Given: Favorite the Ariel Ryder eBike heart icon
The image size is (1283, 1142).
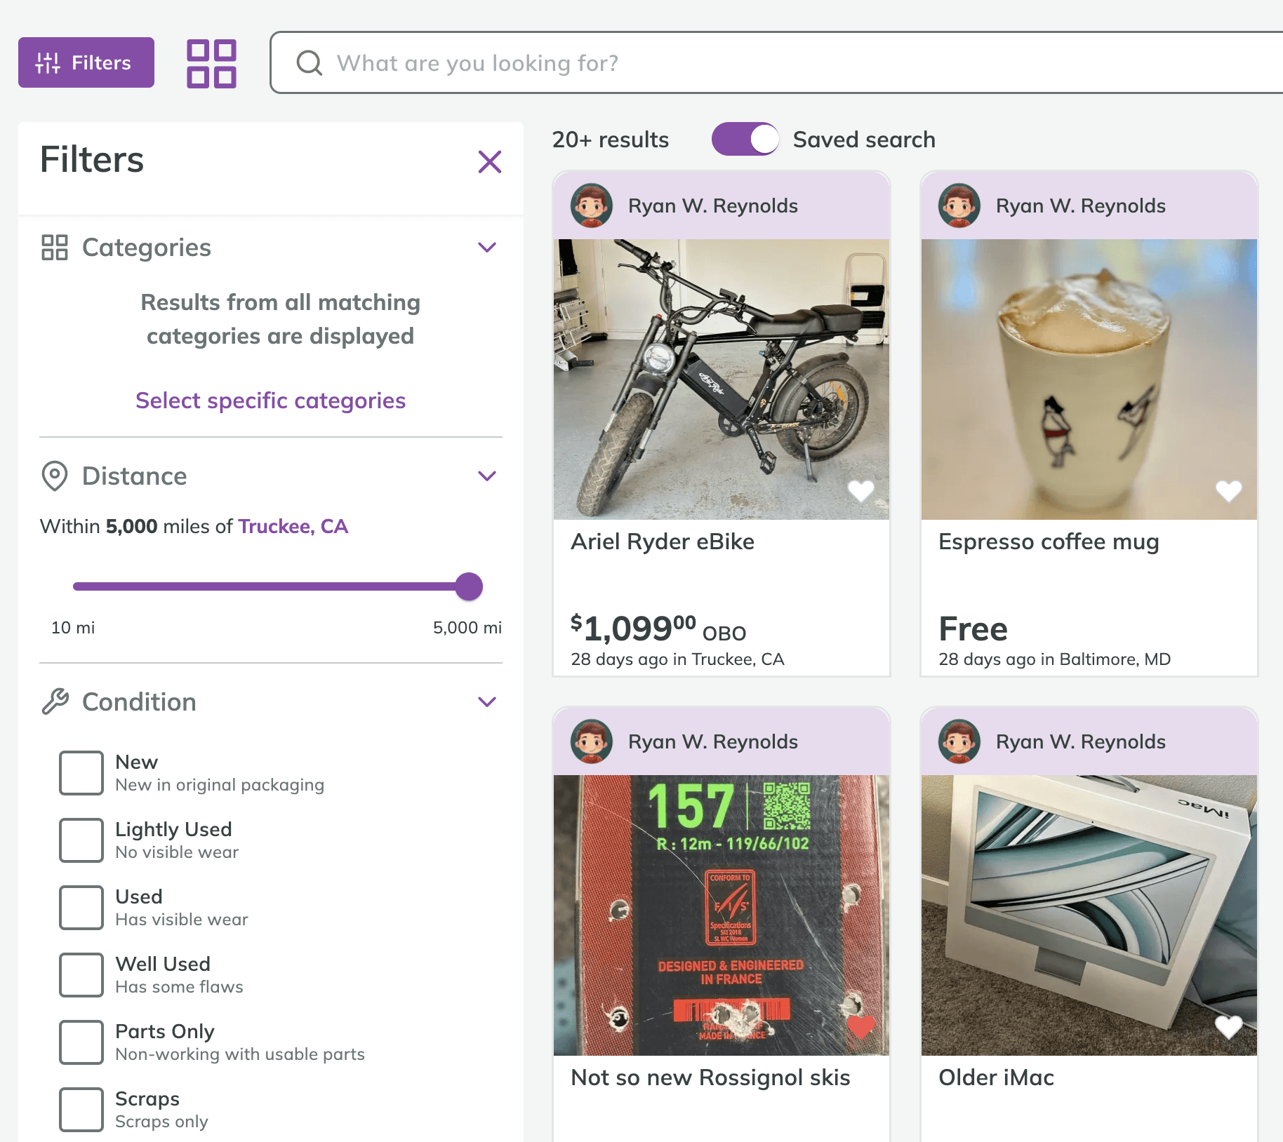Looking at the screenshot, I should (x=860, y=490).
